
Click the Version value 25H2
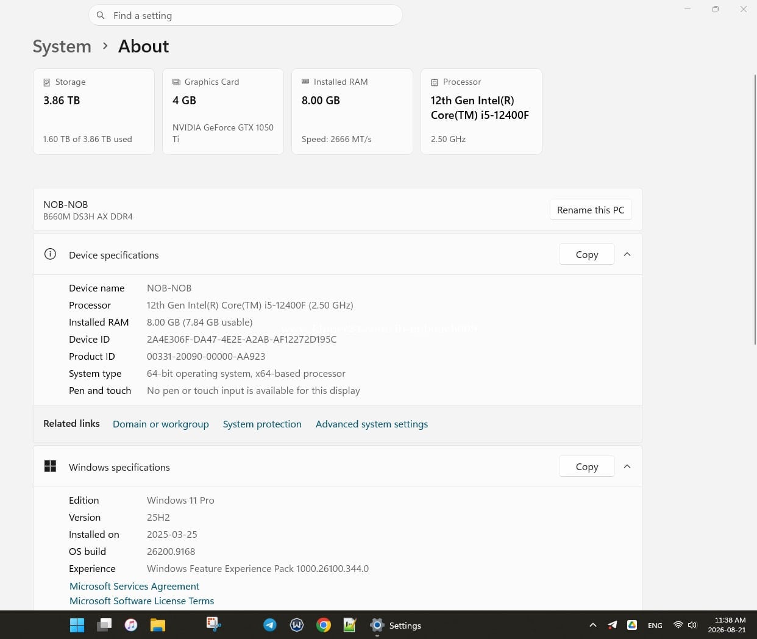click(x=158, y=517)
